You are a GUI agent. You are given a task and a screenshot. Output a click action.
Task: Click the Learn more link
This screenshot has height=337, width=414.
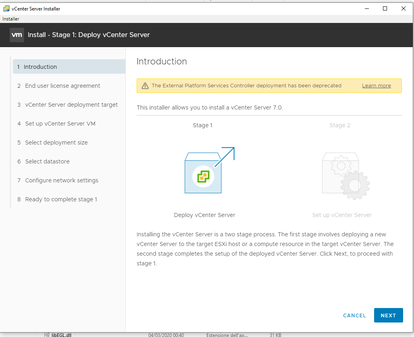376,86
